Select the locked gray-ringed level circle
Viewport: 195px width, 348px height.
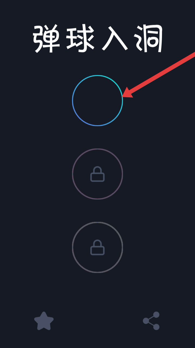tap(97, 247)
